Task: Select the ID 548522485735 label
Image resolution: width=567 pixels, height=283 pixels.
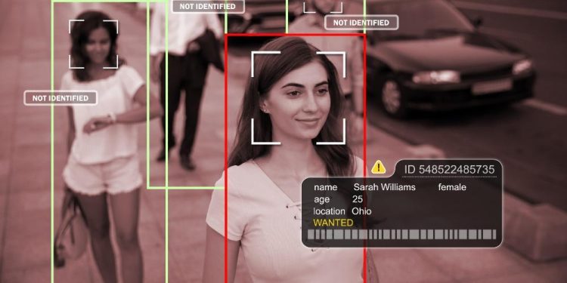Action: (449, 169)
